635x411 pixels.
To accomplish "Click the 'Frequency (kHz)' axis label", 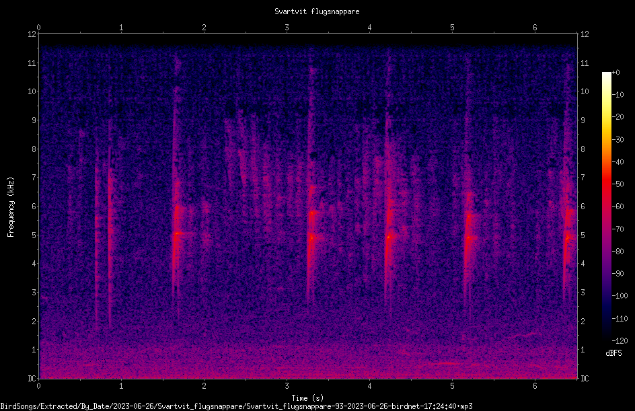I will click(x=11, y=207).
